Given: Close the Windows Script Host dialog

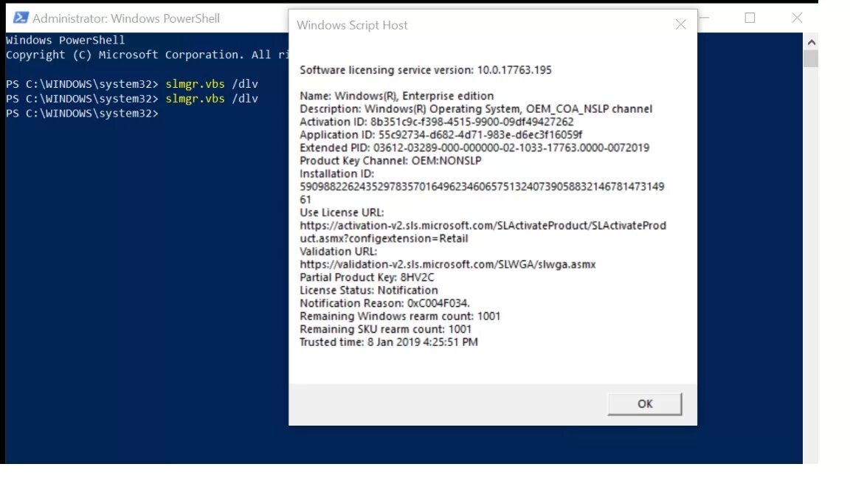Looking at the screenshot, I should (681, 24).
